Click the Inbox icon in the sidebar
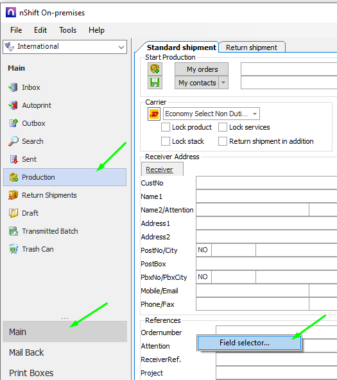 point(13,87)
